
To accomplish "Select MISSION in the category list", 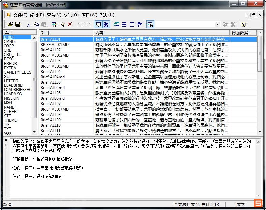I will [x=11, y=98].
